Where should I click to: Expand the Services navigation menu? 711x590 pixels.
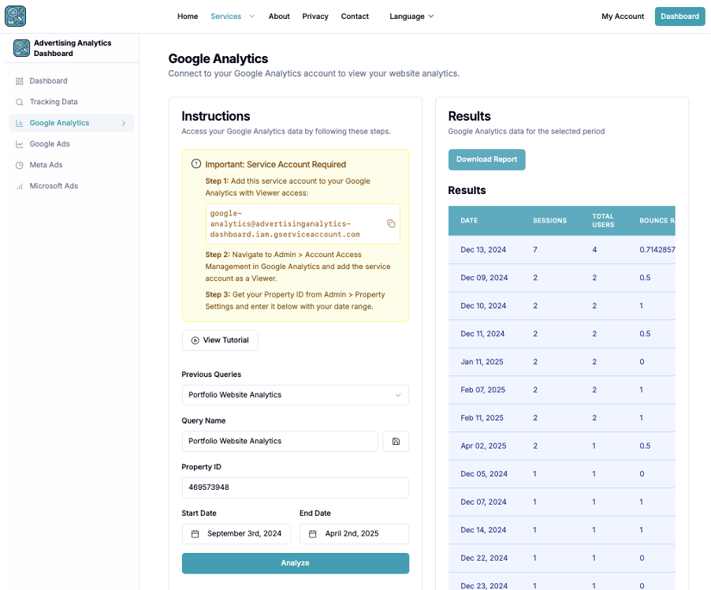(x=233, y=17)
